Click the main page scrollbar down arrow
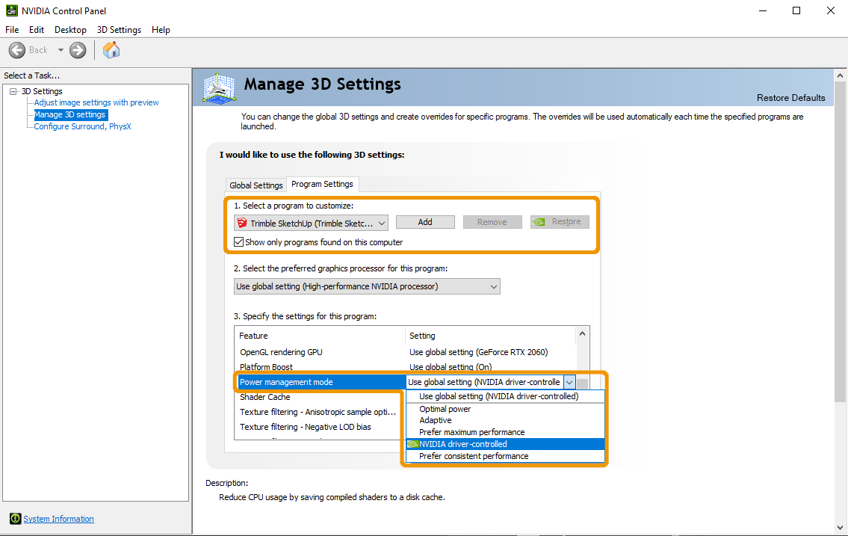The height and width of the screenshot is (536, 848). 840,528
